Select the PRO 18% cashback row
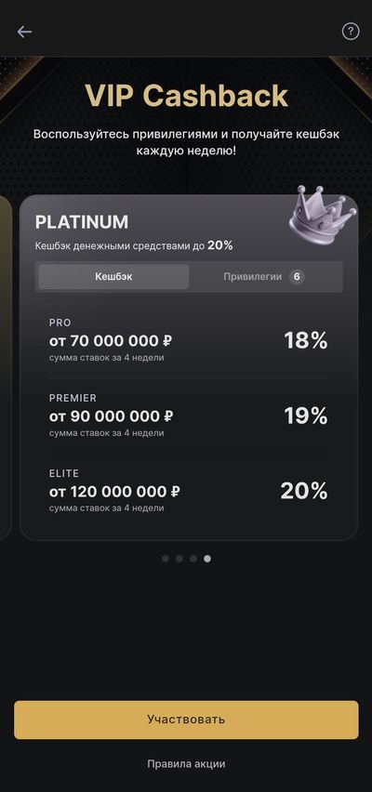Viewport: 372px width, 792px height. [x=189, y=340]
